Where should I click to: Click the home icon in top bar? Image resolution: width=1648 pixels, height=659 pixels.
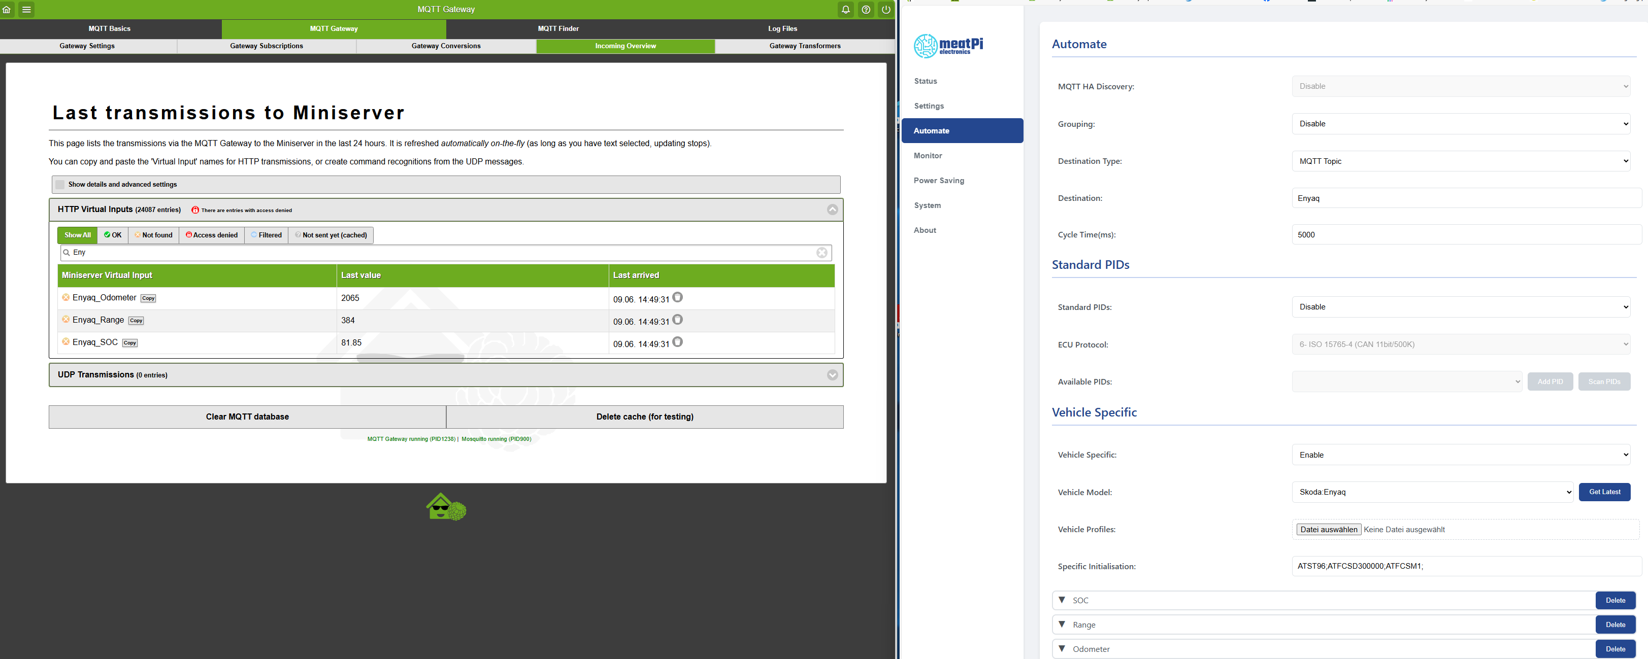[x=7, y=10]
